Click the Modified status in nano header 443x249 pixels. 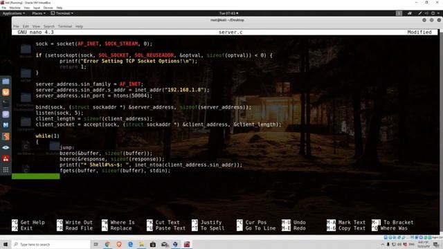(x=419, y=33)
